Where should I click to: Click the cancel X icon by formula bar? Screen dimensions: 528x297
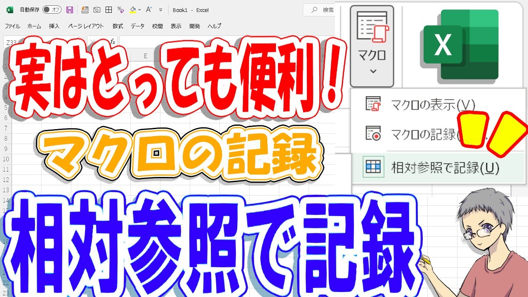point(92,42)
